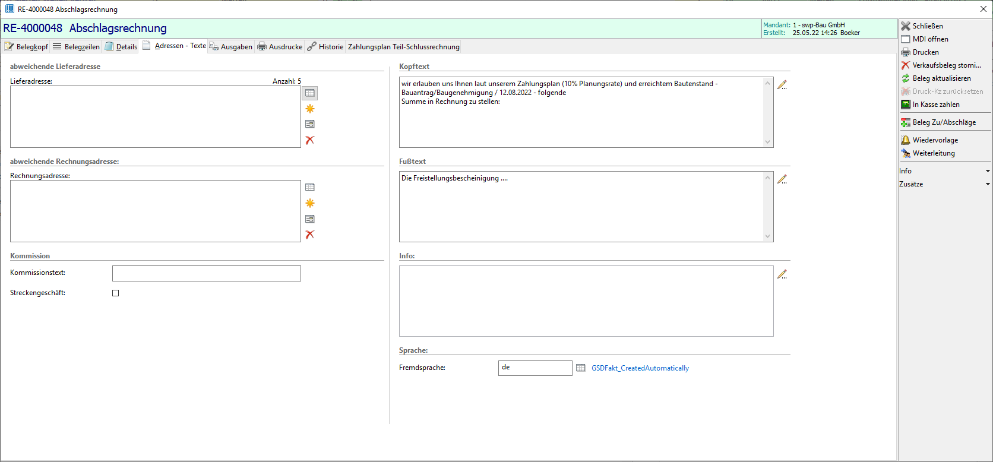The image size is (993, 462).
Task: Switch to the Belegkopf tab
Action: 26,47
